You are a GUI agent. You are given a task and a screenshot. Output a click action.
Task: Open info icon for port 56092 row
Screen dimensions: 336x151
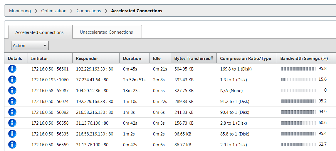pyautogui.click(x=12, y=112)
